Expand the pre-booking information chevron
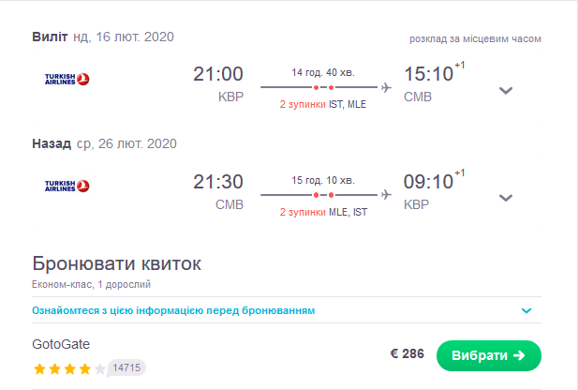Image resolution: width=578 pixels, height=390 pixels. click(526, 310)
